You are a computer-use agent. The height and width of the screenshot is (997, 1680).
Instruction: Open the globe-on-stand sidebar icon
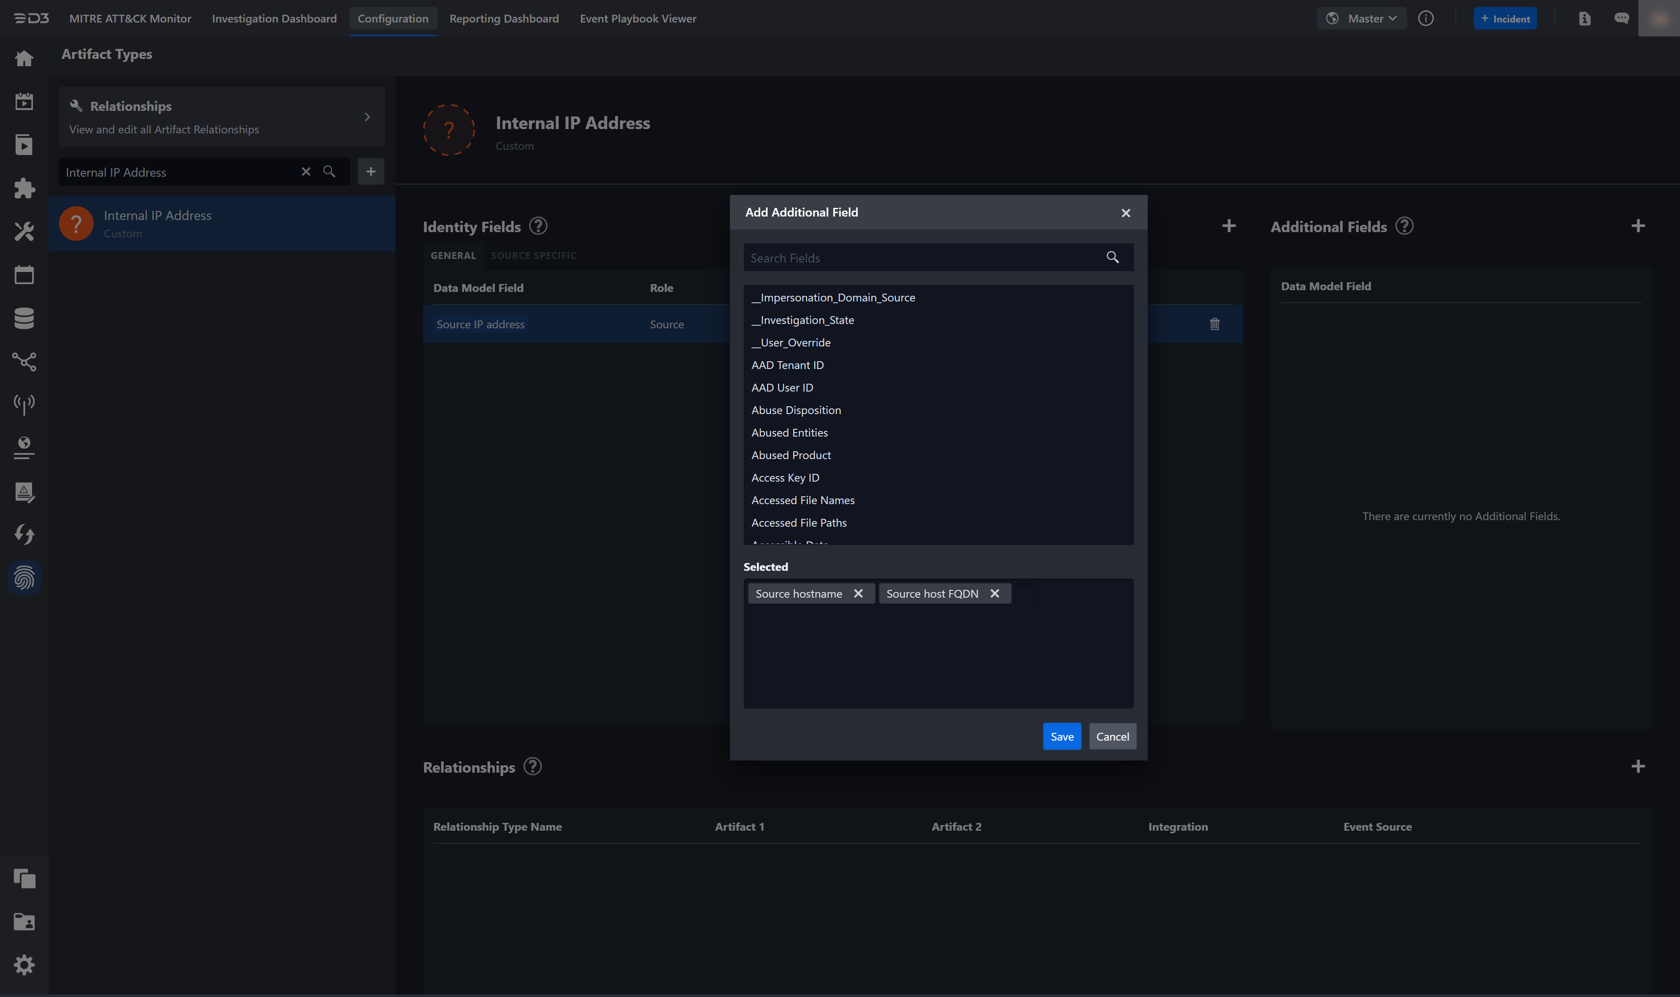24,448
